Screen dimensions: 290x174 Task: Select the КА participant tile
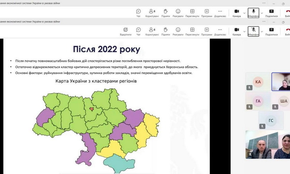258,82
